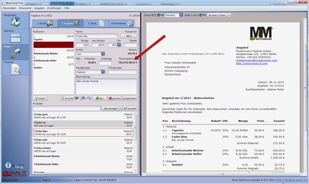Click the Produkte search field
The image size is (309, 184).
[66, 109]
